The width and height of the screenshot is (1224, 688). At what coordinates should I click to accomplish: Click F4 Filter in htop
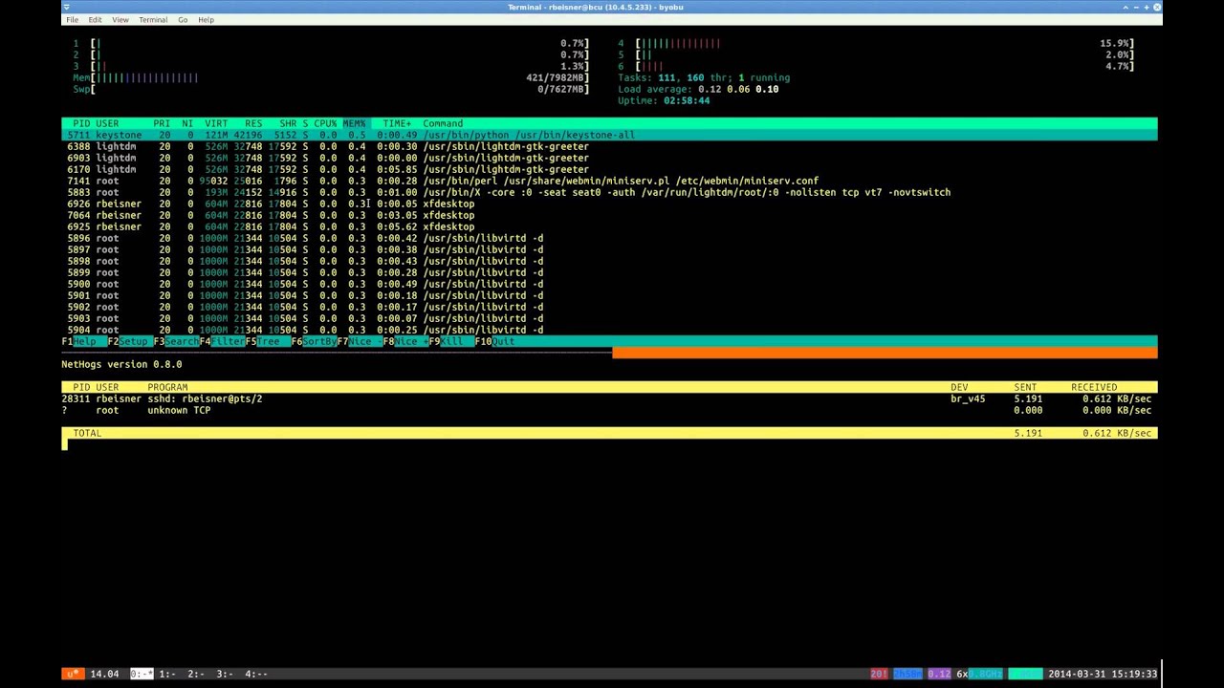click(x=222, y=341)
